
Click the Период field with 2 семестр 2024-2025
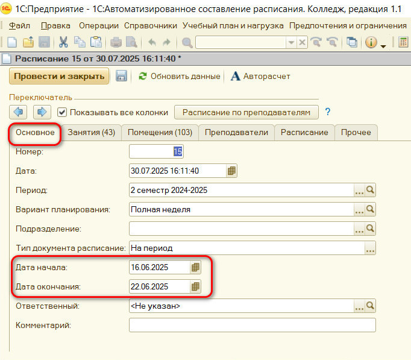242,190
